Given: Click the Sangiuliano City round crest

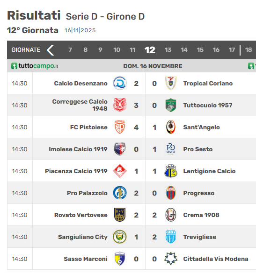Looking at the screenshot, I should [x=120, y=237].
